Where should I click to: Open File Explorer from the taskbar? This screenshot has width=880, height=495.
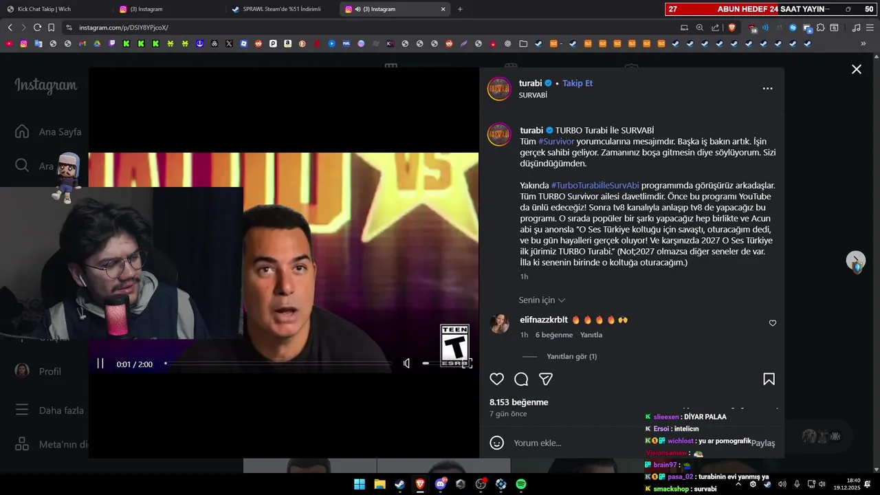[379, 484]
